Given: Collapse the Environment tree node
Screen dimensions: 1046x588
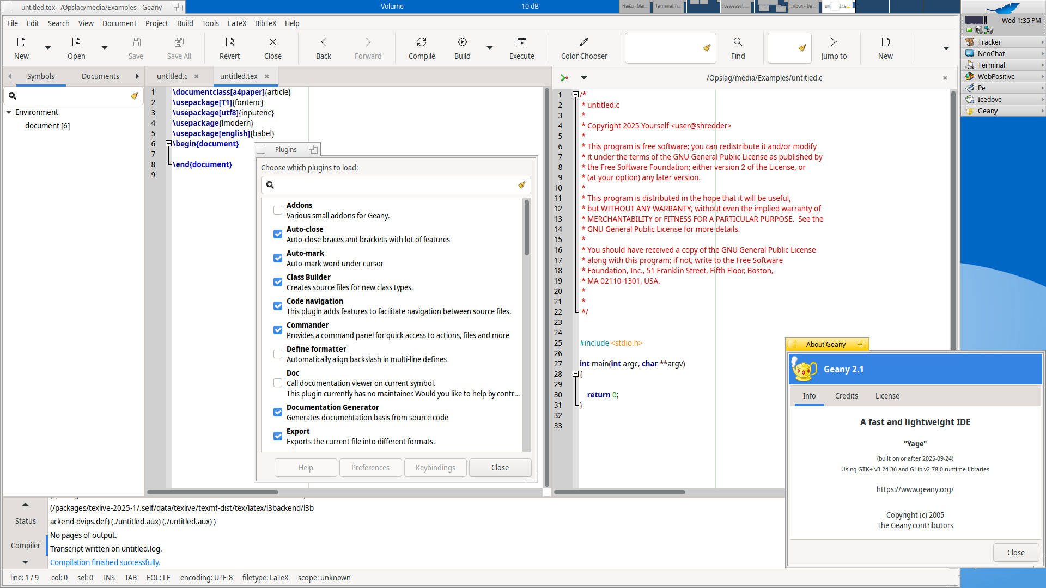Looking at the screenshot, I should 9,112.
